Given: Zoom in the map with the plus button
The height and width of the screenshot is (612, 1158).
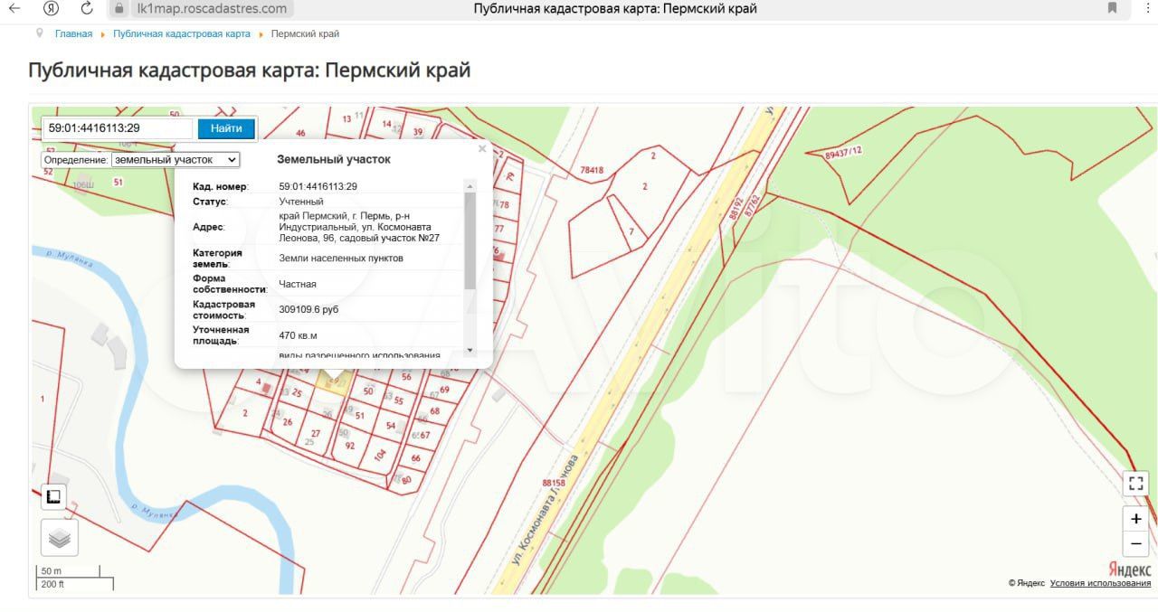Looking at the screenshot, I should 1135,519.
